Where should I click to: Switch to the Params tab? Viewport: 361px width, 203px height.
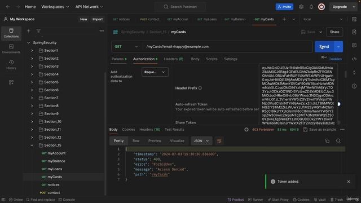[119, 59]
